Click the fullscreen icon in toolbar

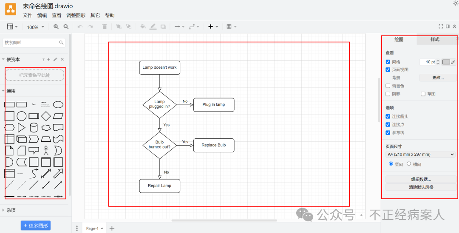click(441, 26)
